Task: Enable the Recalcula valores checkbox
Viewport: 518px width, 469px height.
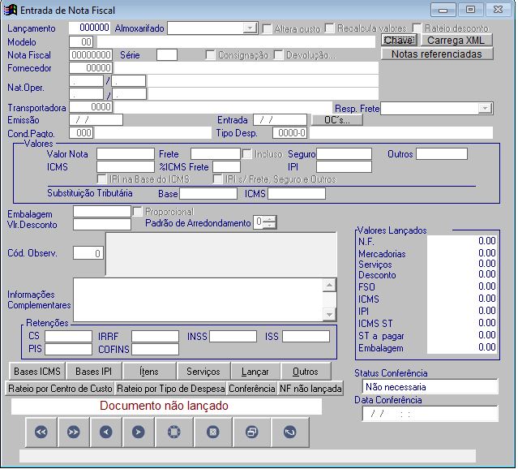Action: tap(329, 28)
